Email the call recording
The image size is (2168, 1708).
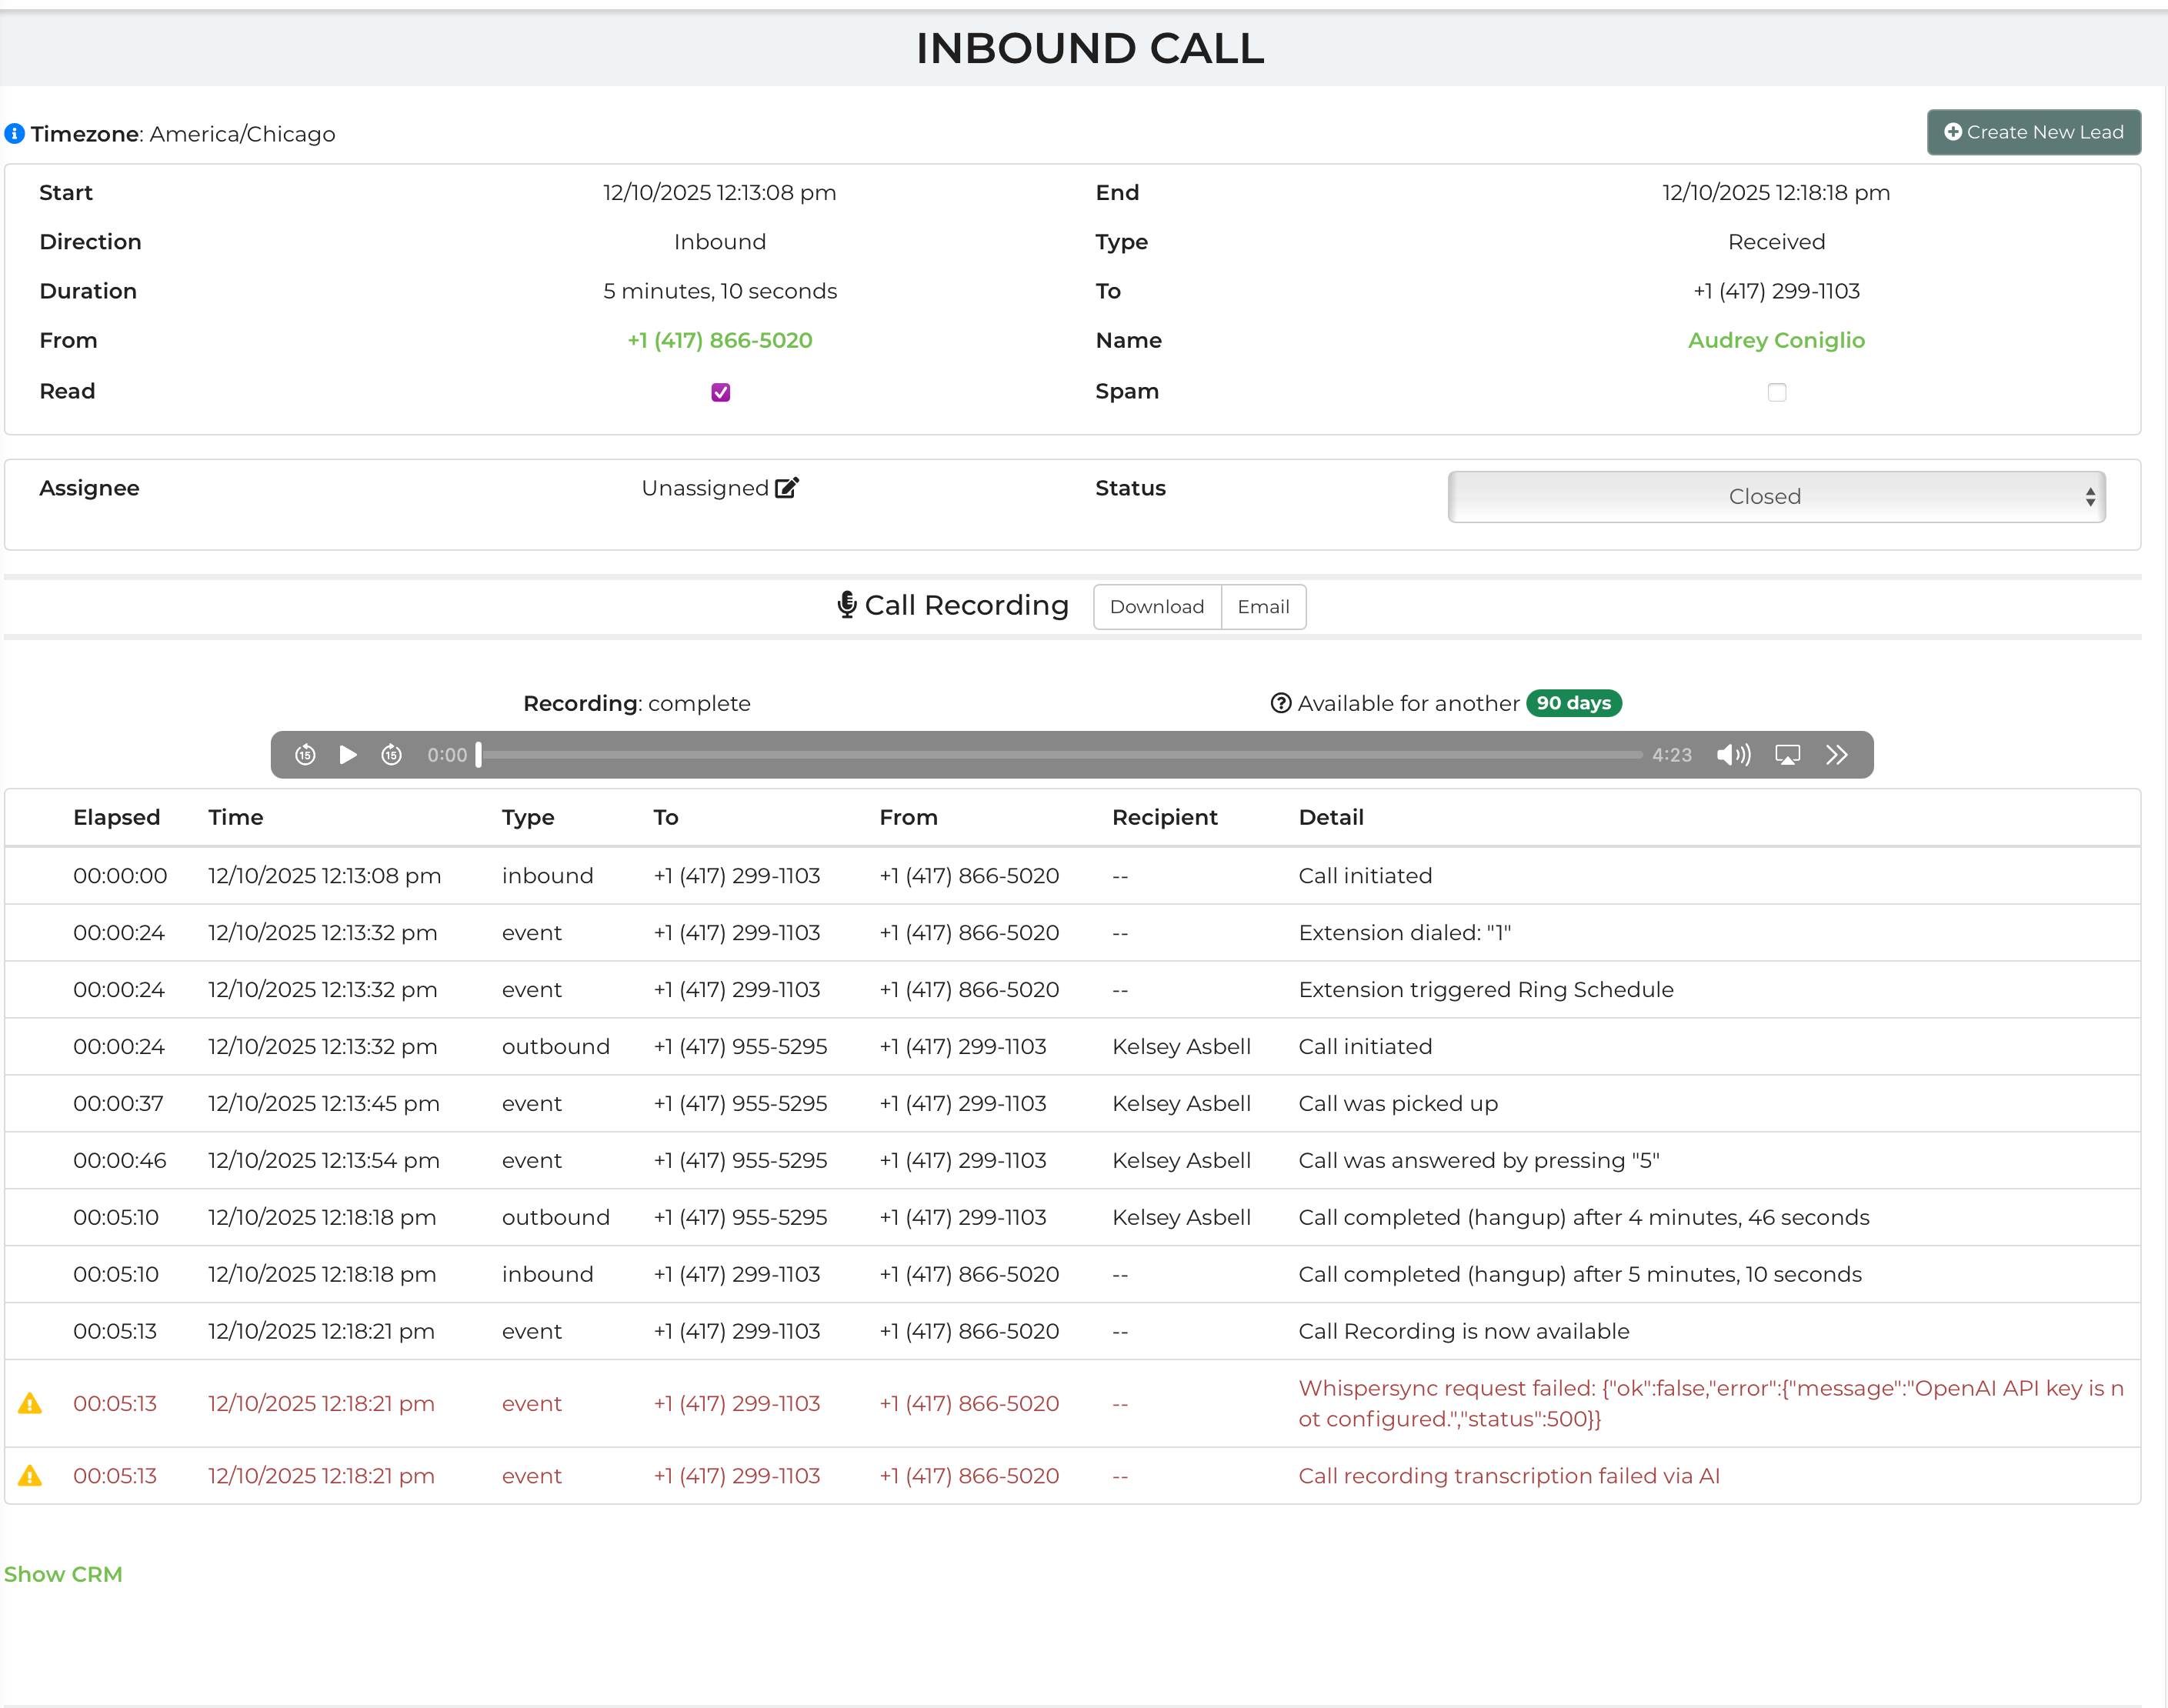(x=1263, y=606)
